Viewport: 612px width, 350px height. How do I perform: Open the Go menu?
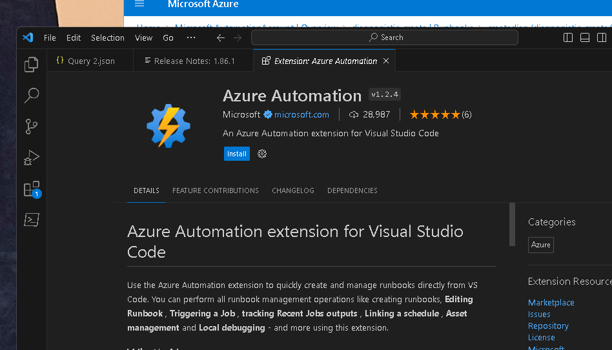(x=168, y=38)
